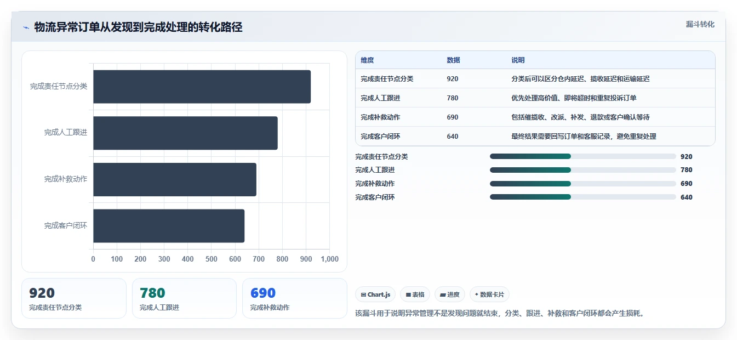
Task: Select table cell 完成人工跟进
Action: [380, 98]
